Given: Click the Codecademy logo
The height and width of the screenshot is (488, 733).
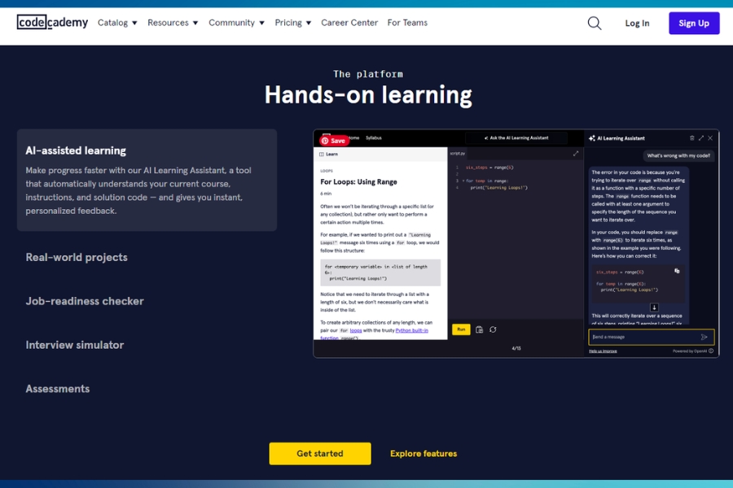Looking at the screenshot, I should point(52,22).
